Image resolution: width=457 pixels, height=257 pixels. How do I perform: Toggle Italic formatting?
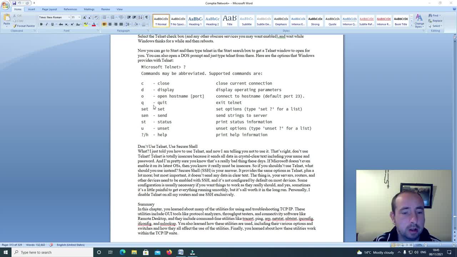tap(46, 24)
